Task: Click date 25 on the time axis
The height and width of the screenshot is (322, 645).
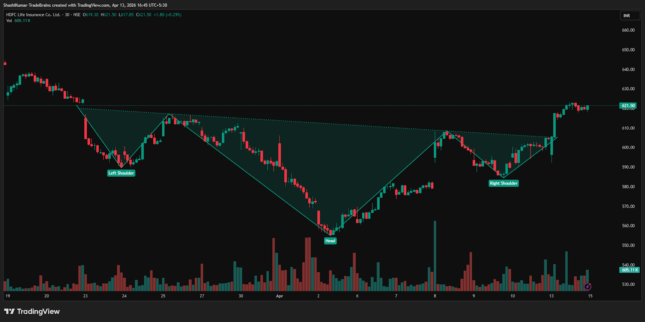Action: point(163,296)
